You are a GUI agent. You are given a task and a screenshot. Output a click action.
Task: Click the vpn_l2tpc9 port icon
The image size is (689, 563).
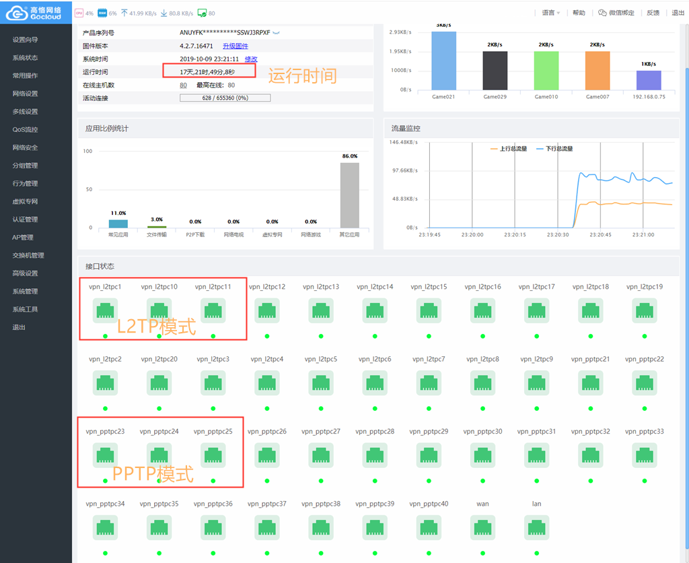pos(536,383)
